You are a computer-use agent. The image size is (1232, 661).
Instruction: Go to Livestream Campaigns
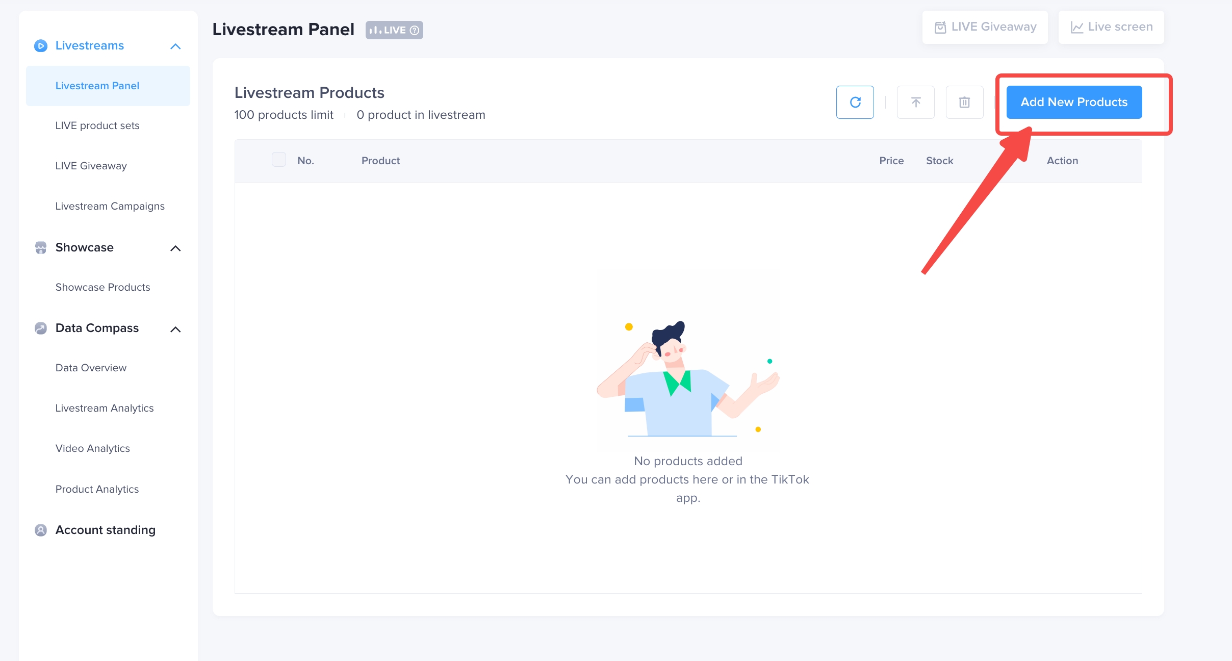point(110,206)
